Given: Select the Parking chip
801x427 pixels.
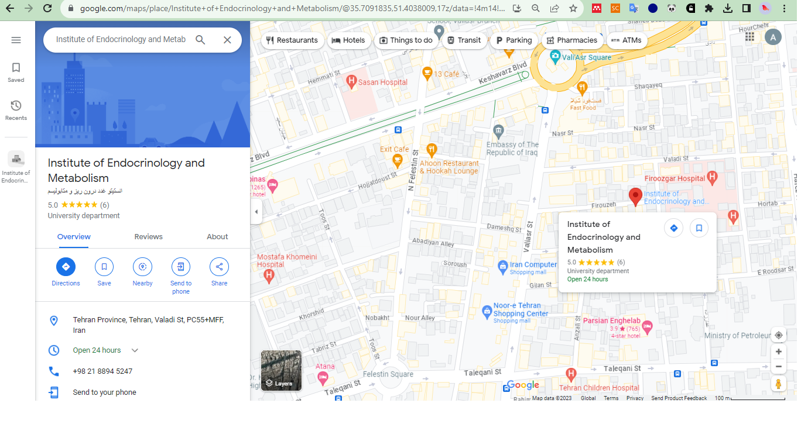Looking at the screenshot, I should [514, 40].
